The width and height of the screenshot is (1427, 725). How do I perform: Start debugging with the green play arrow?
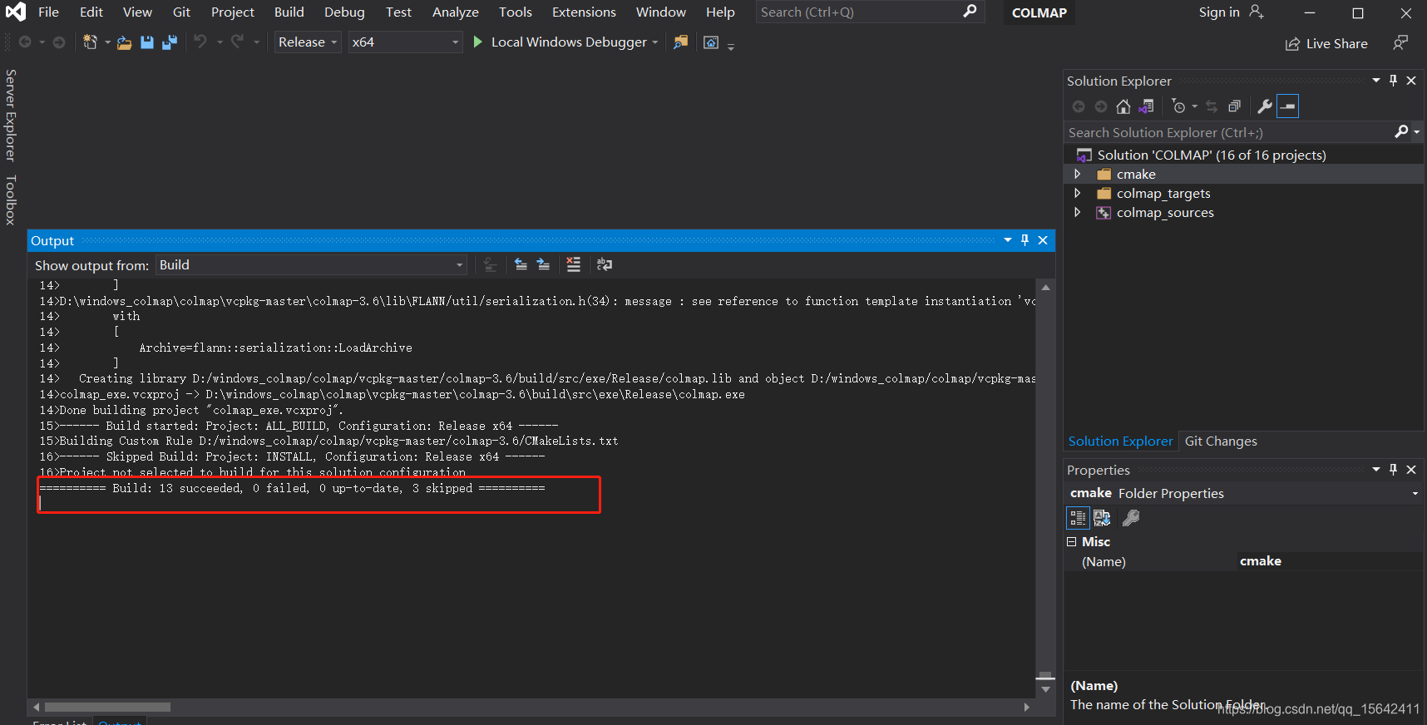click(x=478, y=42)
